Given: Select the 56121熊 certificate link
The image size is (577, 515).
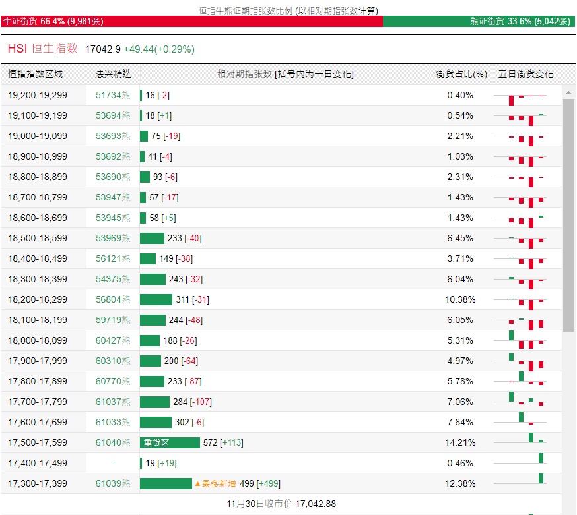Looking at the screenshot, I should tap(113, 258).
